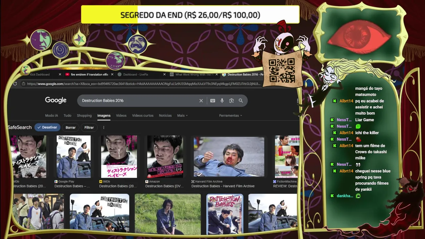This screenshot has height=239, width=425.
Task: Click the site info icon before the URL
Action: pyautogui.click(x=23, y=84)
